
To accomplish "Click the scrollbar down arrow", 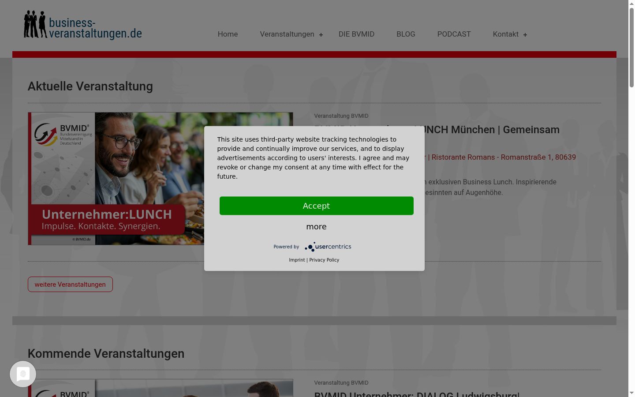I will [631, 393].
